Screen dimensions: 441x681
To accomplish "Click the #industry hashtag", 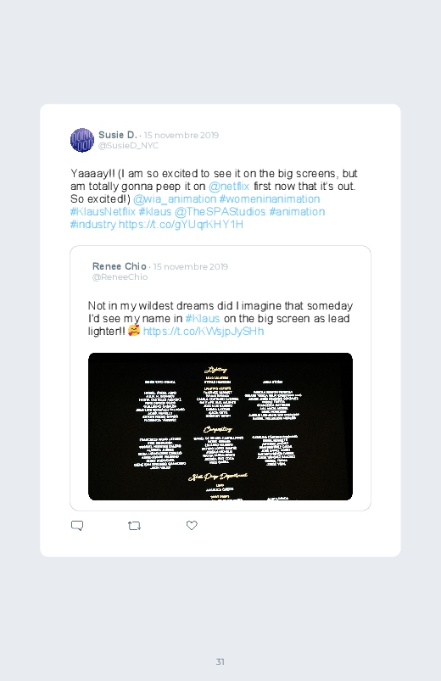I will coord(93,224).
